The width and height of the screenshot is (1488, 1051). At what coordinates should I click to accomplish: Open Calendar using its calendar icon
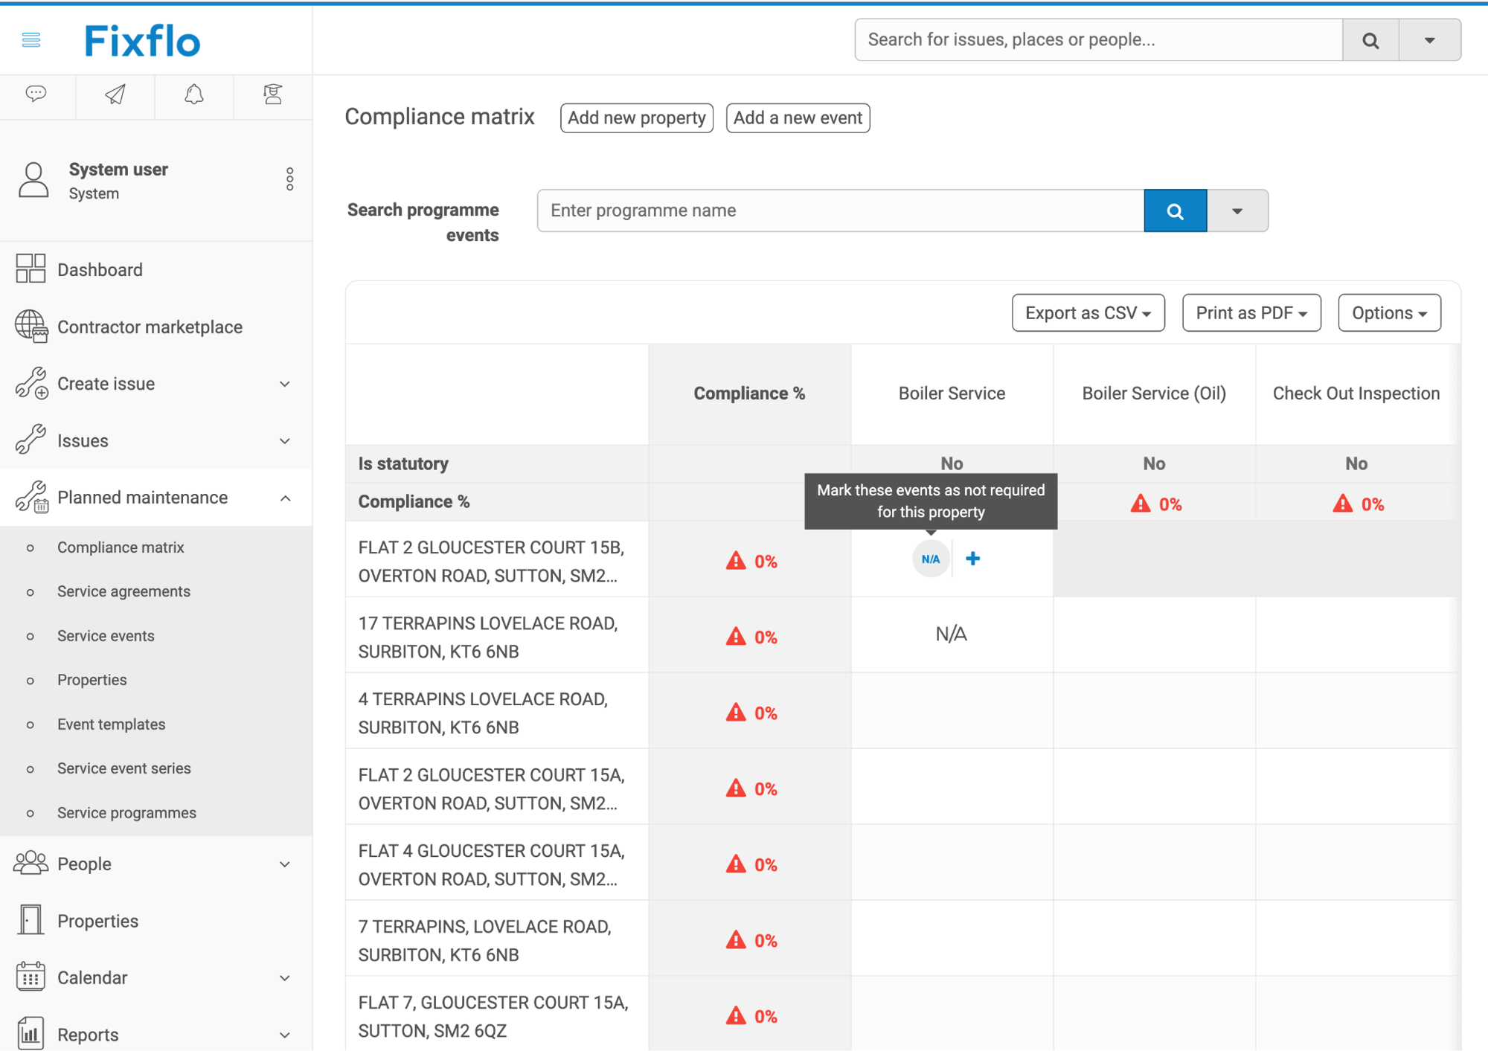[x=30, y=977]
